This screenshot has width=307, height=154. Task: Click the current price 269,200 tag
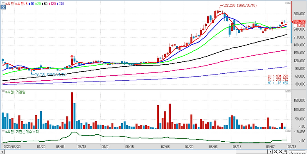[298, 22]
